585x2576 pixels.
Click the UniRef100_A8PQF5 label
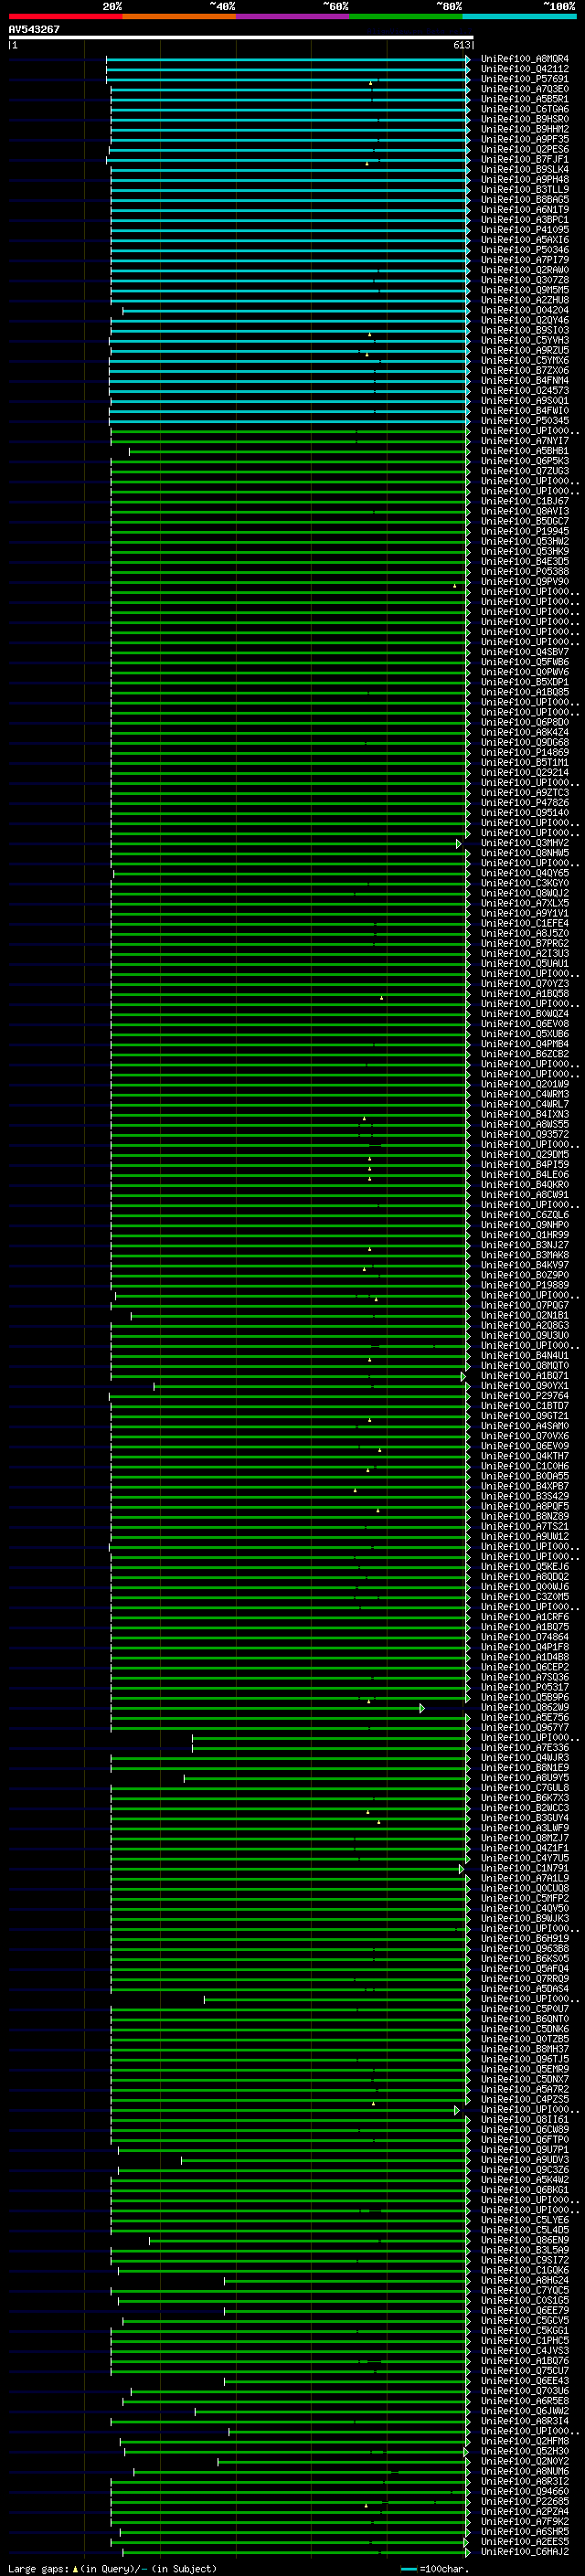point(524,1506)
